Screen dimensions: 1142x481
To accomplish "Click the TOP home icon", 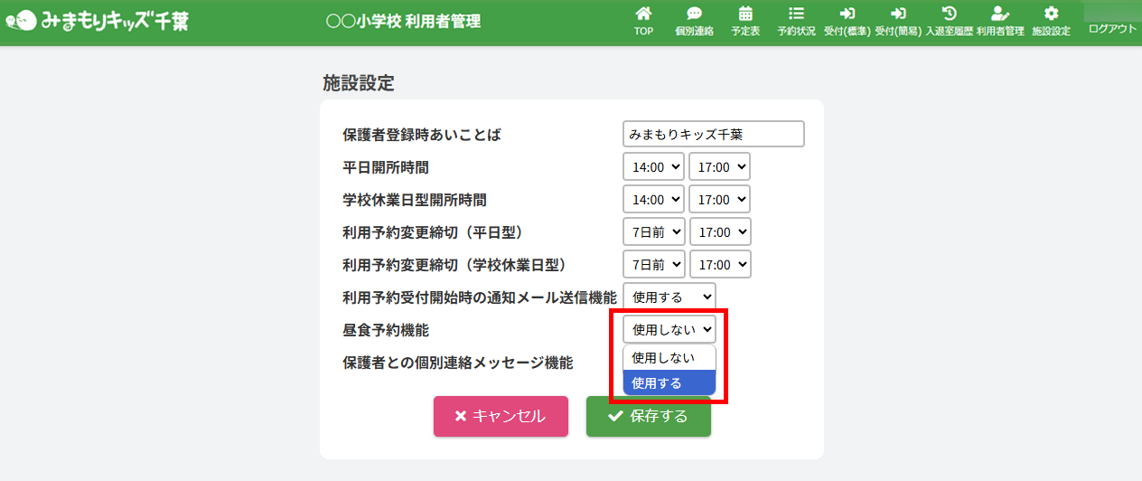I will (x=643, y=14).
